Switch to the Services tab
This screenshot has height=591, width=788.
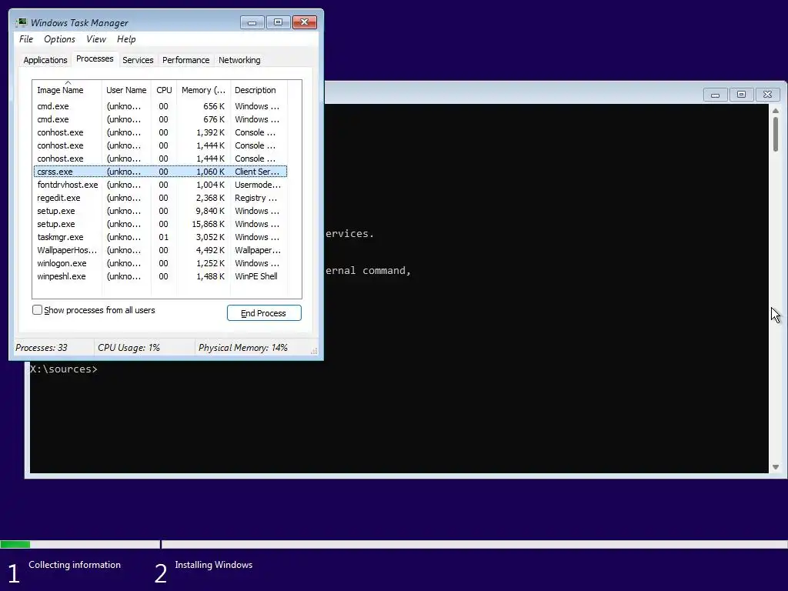[x=138, y=60]
